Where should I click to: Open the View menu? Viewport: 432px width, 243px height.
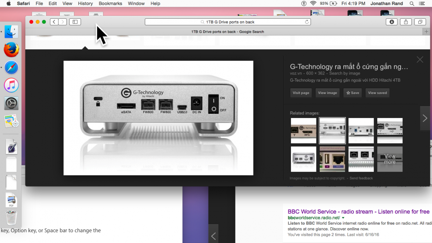click(x=67, y=3)
